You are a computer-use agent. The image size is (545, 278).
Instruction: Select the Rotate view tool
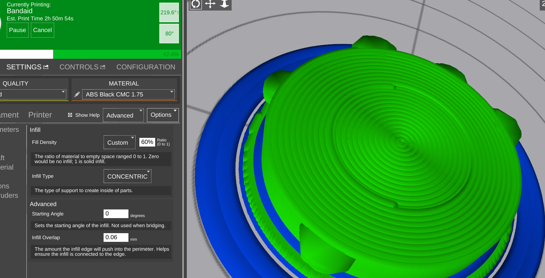coord(195,4)
